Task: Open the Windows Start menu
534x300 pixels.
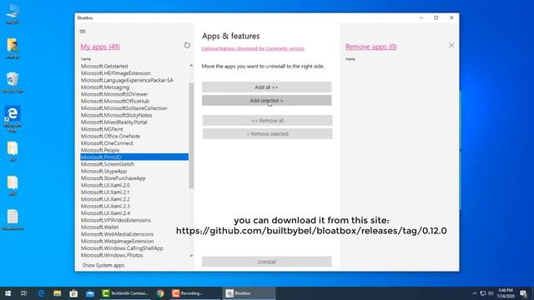Action: pos(8,293)
